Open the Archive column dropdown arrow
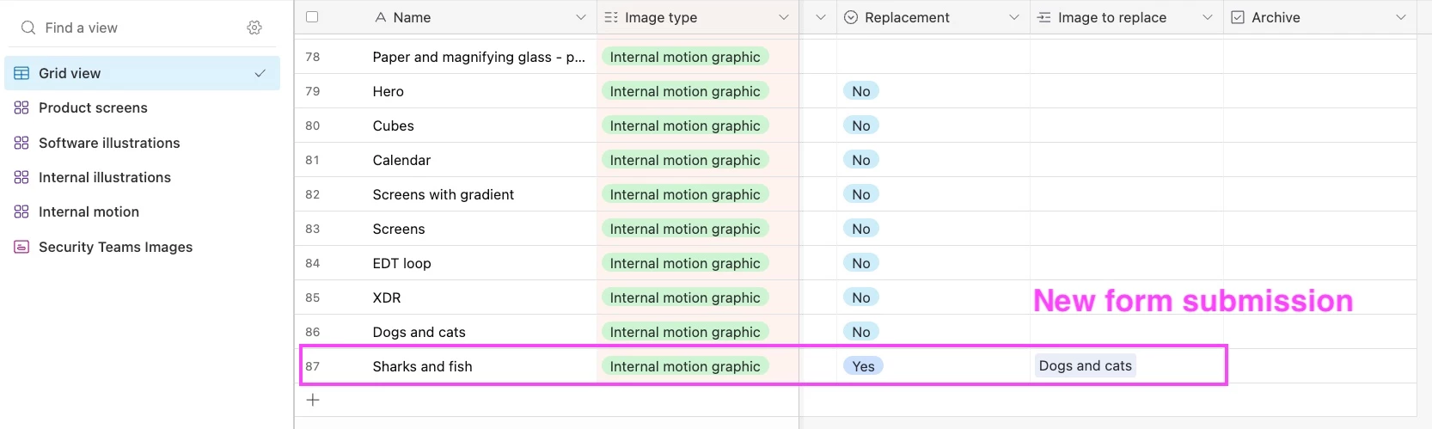Viewport: 1432px width, 429px height. click(x=1401, y=17)
